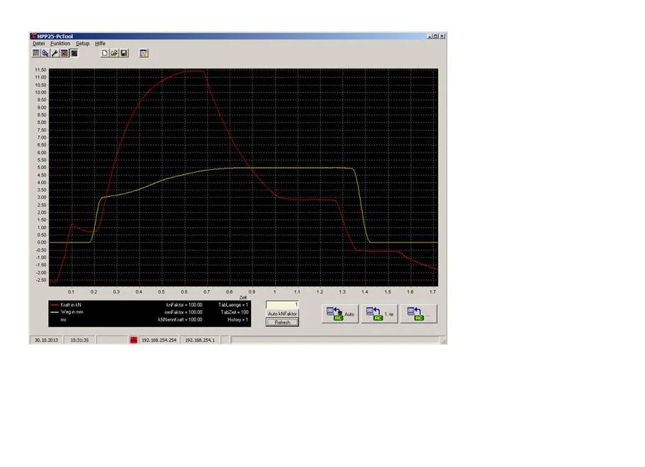
Task: Click the zoom magnifier toolbar icon
Action: tap(45, 53)
